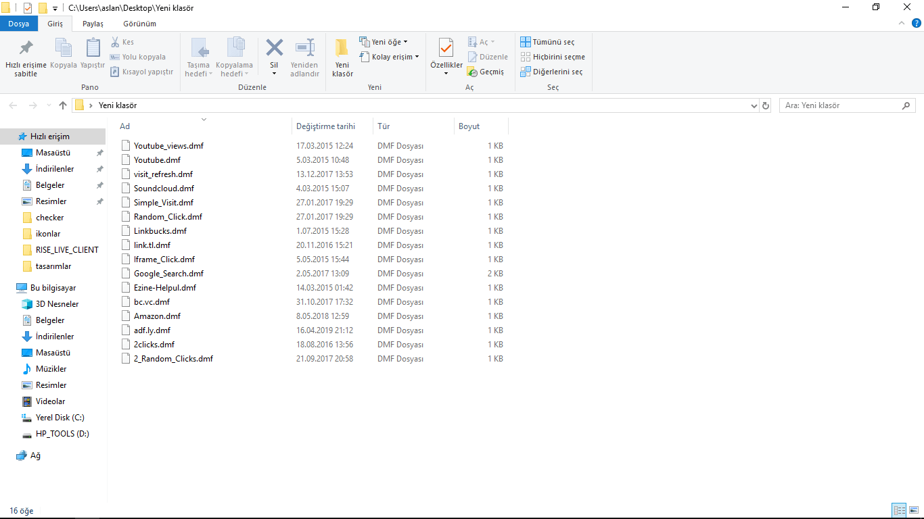
Task: Open Taşıma hedefi move menu
Action: [199, 57]
